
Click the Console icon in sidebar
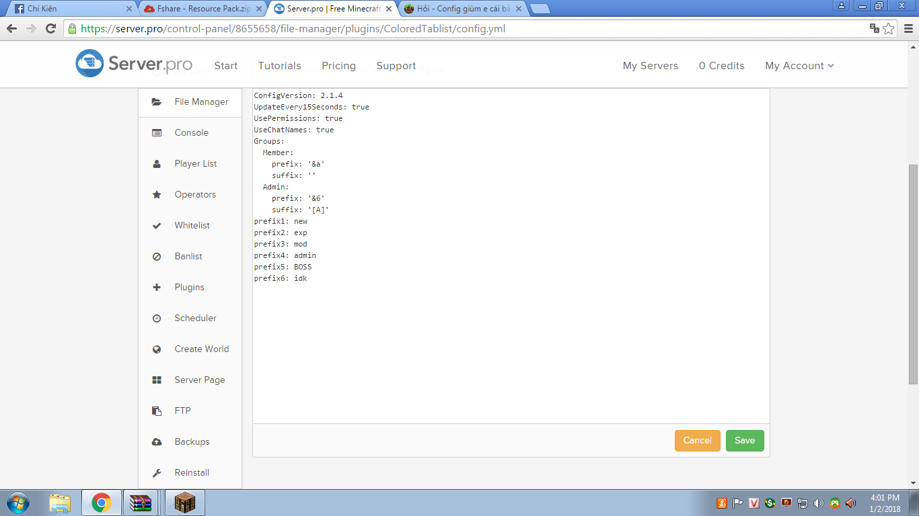pyautogui.click(x=157, y=133)
